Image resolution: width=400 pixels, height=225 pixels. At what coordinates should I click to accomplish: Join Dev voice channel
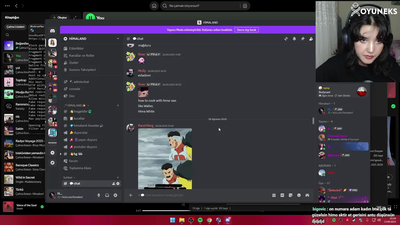point(91,96)
